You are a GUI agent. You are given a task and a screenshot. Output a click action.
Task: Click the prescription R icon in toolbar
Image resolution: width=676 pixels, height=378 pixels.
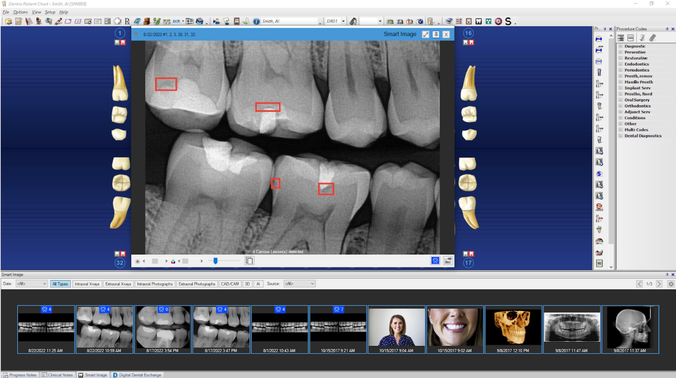(127, 21)
